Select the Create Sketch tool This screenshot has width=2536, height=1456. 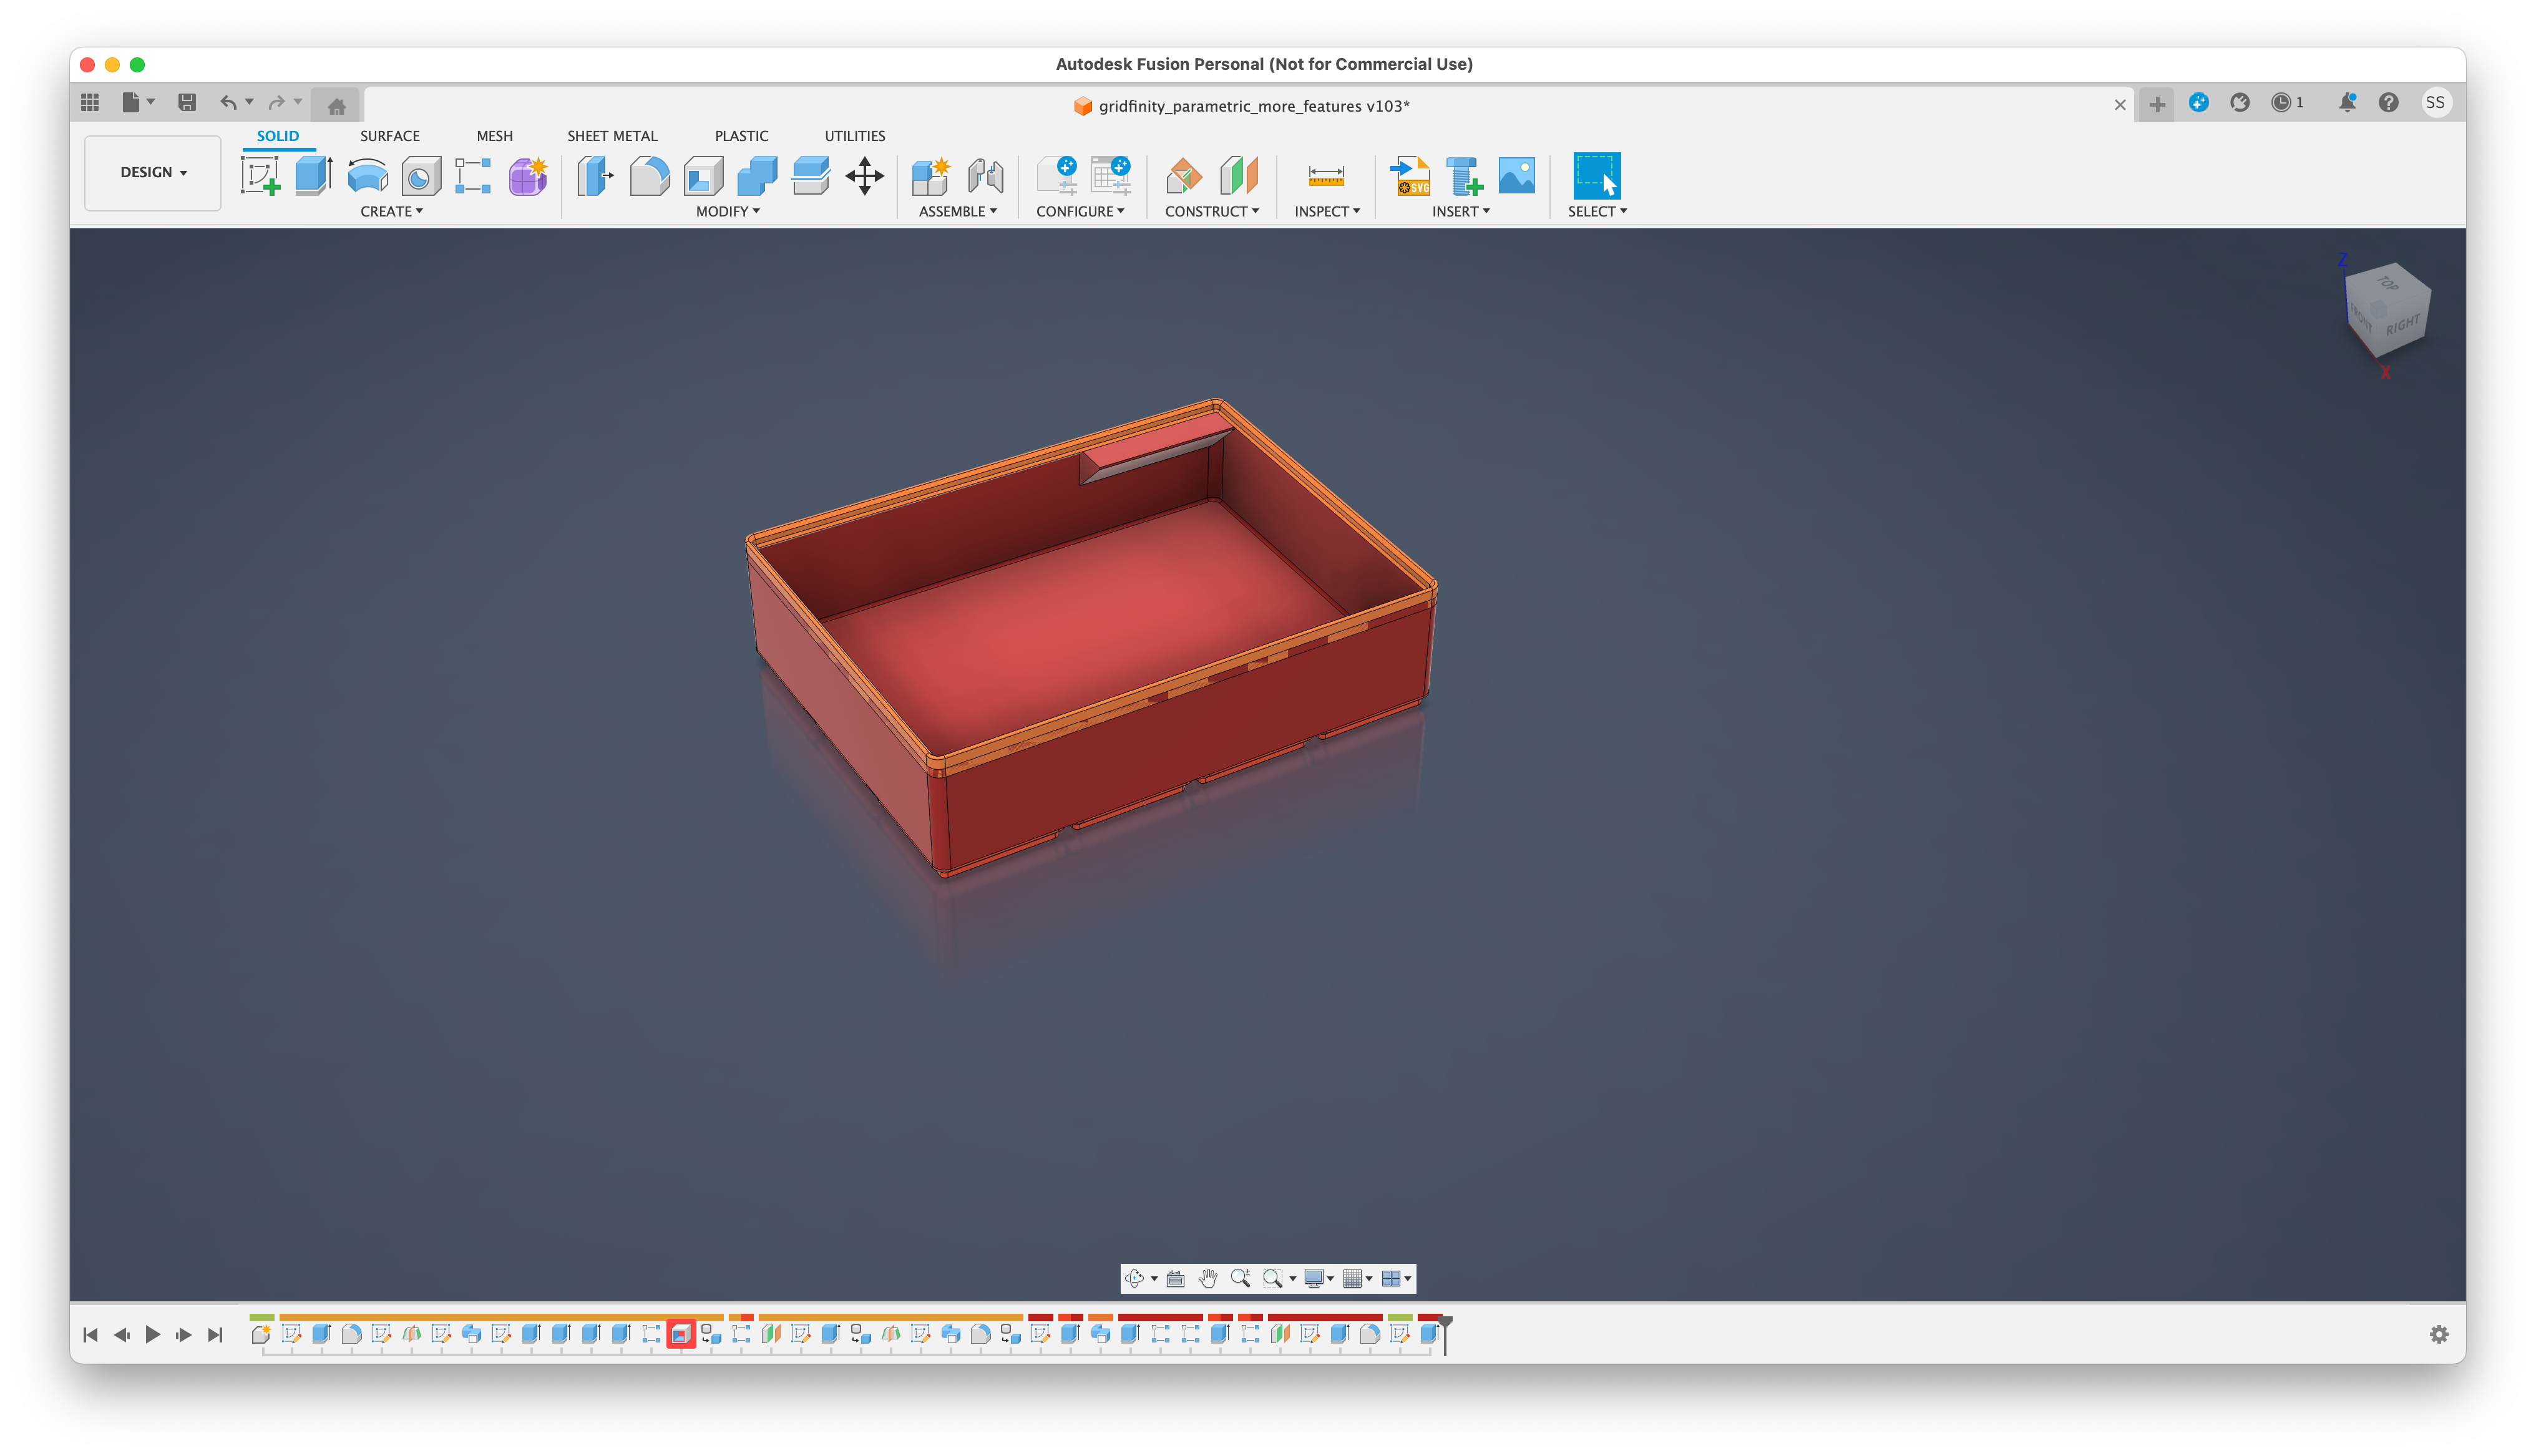tap(260, 176)
